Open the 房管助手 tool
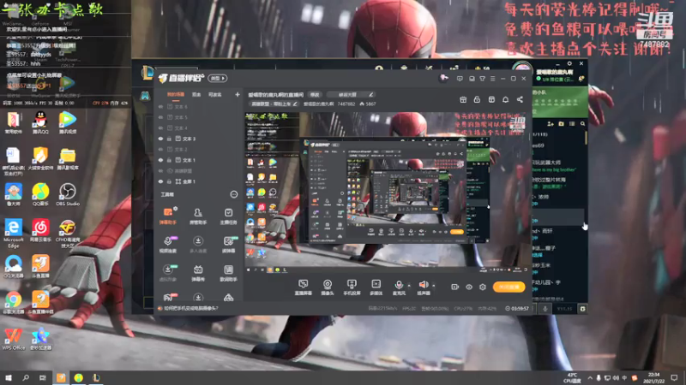 point(198,216)
